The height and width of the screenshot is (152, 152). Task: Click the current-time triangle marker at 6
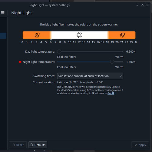click(x=51, y=40)
